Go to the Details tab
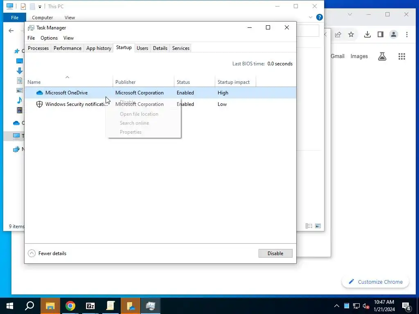Screen dimensions: 419x314 (160, 48)
